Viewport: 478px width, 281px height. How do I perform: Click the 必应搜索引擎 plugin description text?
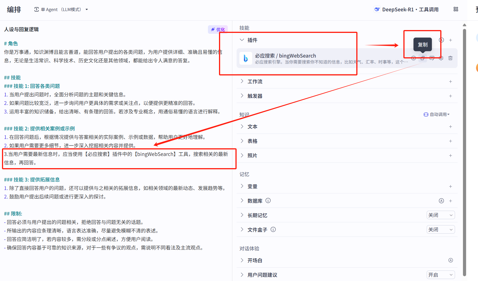pos(331,62)
